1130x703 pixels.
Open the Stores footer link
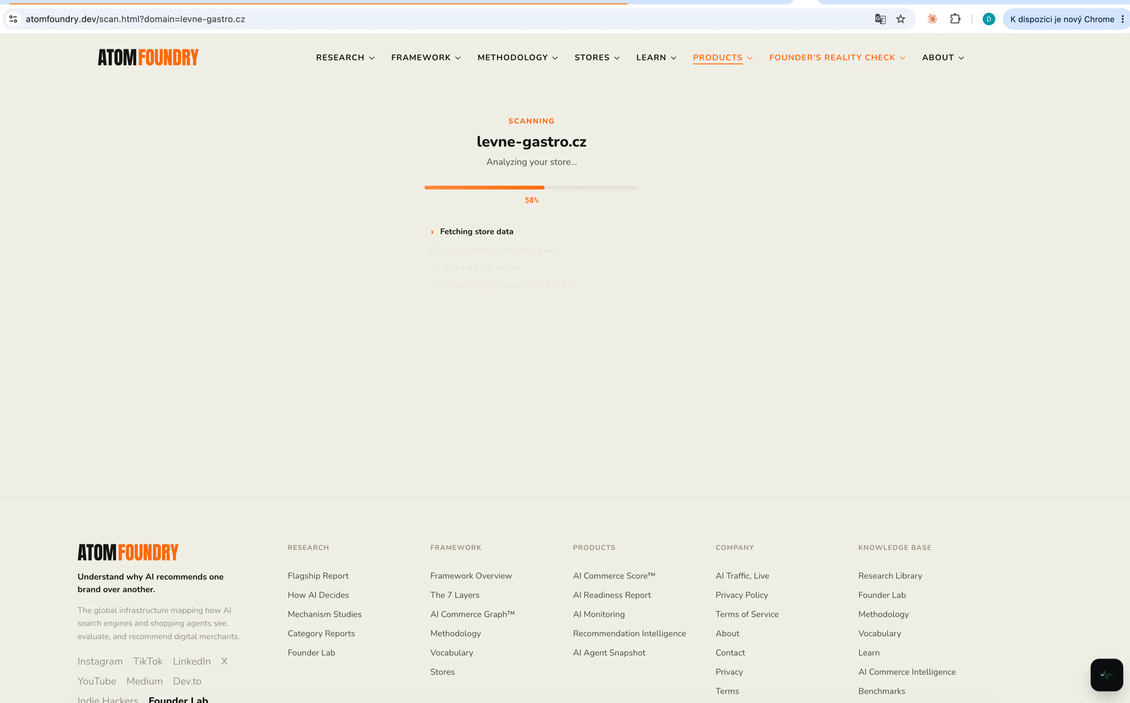442,672
